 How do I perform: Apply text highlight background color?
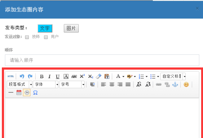click(x=129, y=76)
